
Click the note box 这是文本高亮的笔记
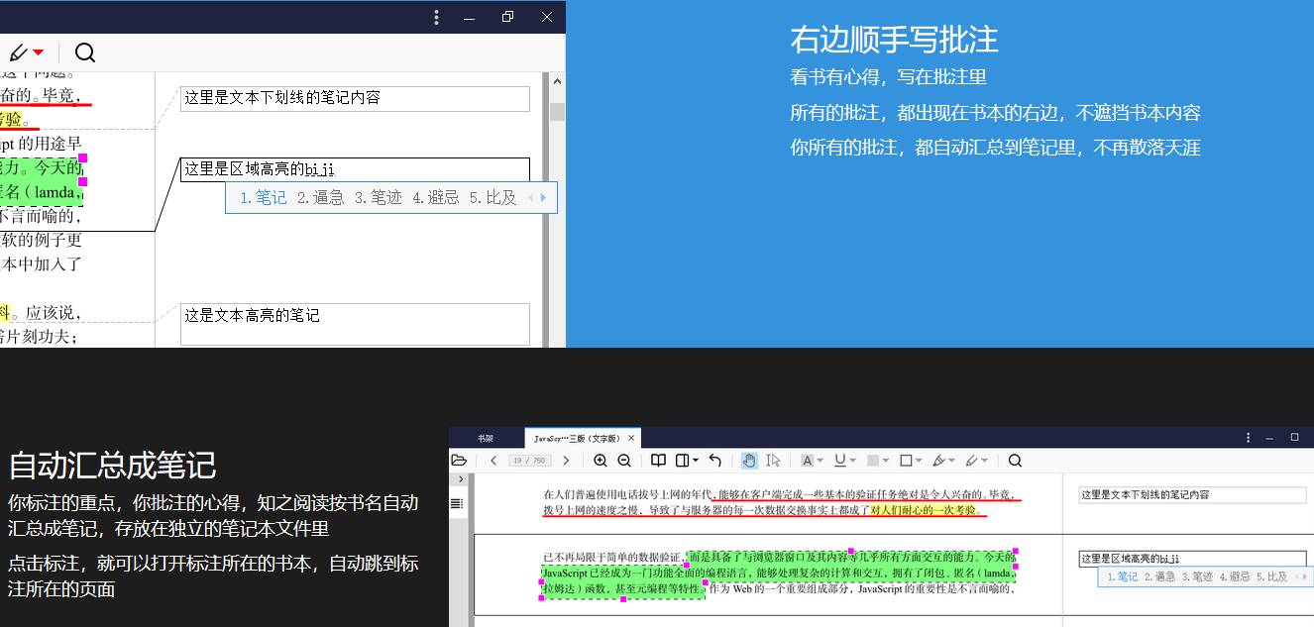354,323
